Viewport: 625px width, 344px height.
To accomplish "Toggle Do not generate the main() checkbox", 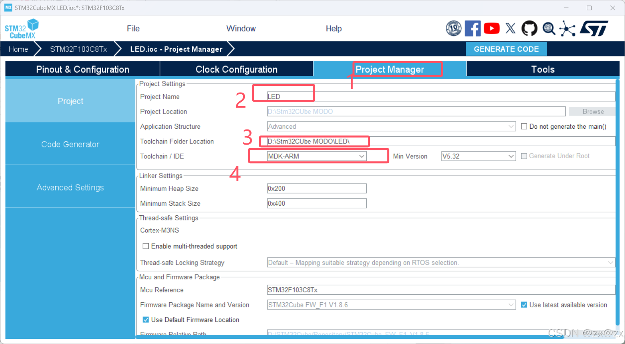I will (x=524, y=126).
